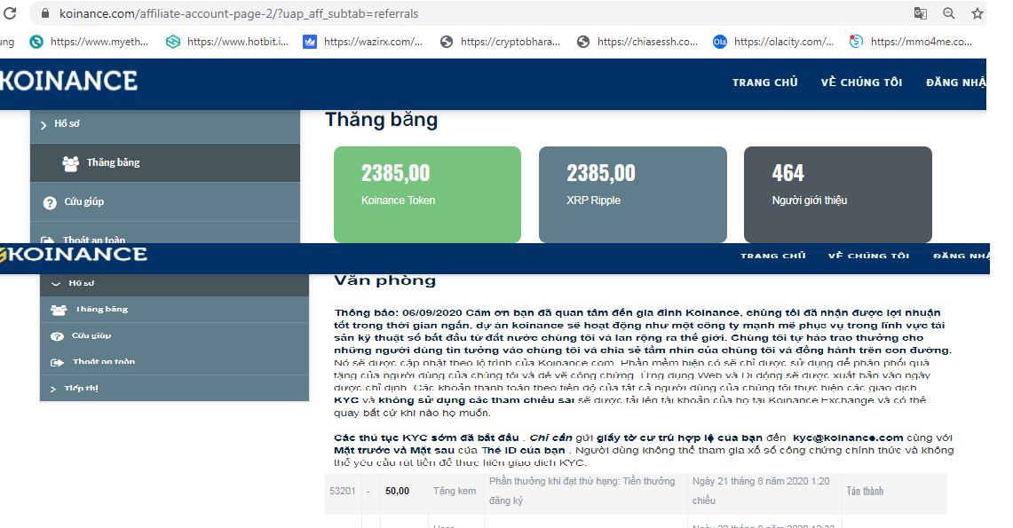Click question mark icon beside lower Cứu giúp
The image size is (1013, 528).
[58, 336]
